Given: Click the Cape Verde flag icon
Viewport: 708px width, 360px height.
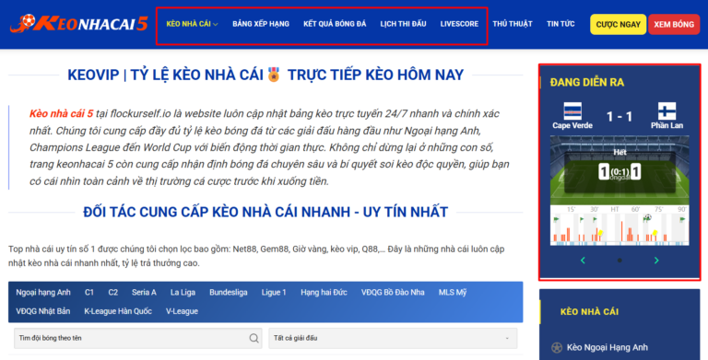Looking at the screenshot, I should 572,111.
